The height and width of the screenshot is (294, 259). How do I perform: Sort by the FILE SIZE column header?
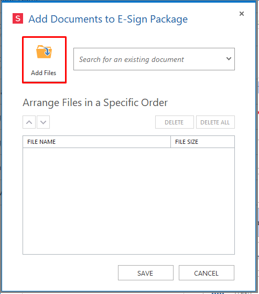[x=202, y=142]
